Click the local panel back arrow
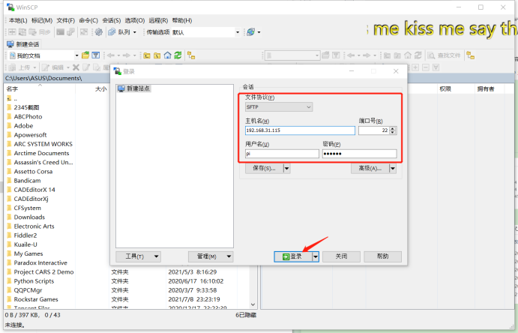Image resolution: width=518 pixels, height=333 pixels. coord(111,55)
